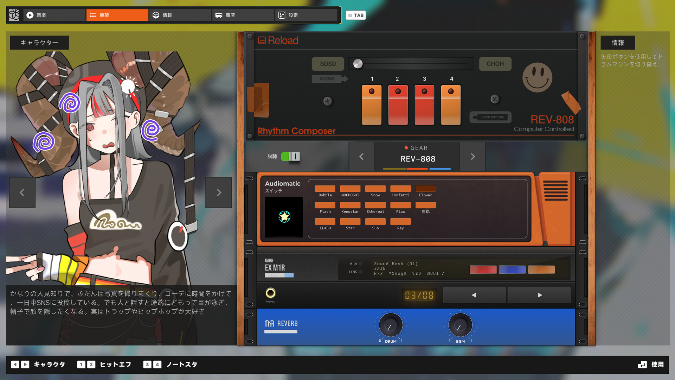Click the REV-808 horizontal slider knob
The height and width of the screenshot is (380, 675).
358,64
